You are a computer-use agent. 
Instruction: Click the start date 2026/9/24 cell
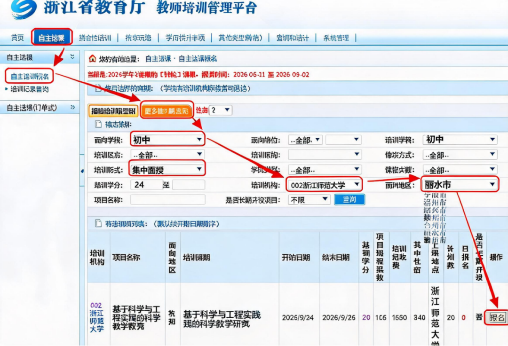pyautogui.click(x=298, y=317)
